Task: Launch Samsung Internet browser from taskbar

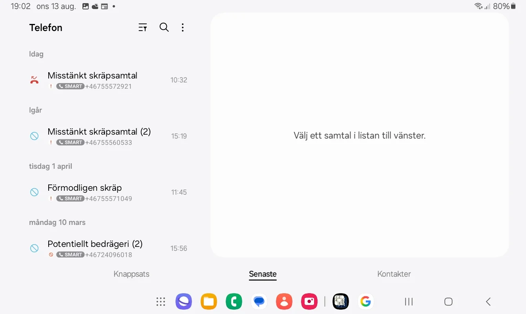Action: click(184, 301)
